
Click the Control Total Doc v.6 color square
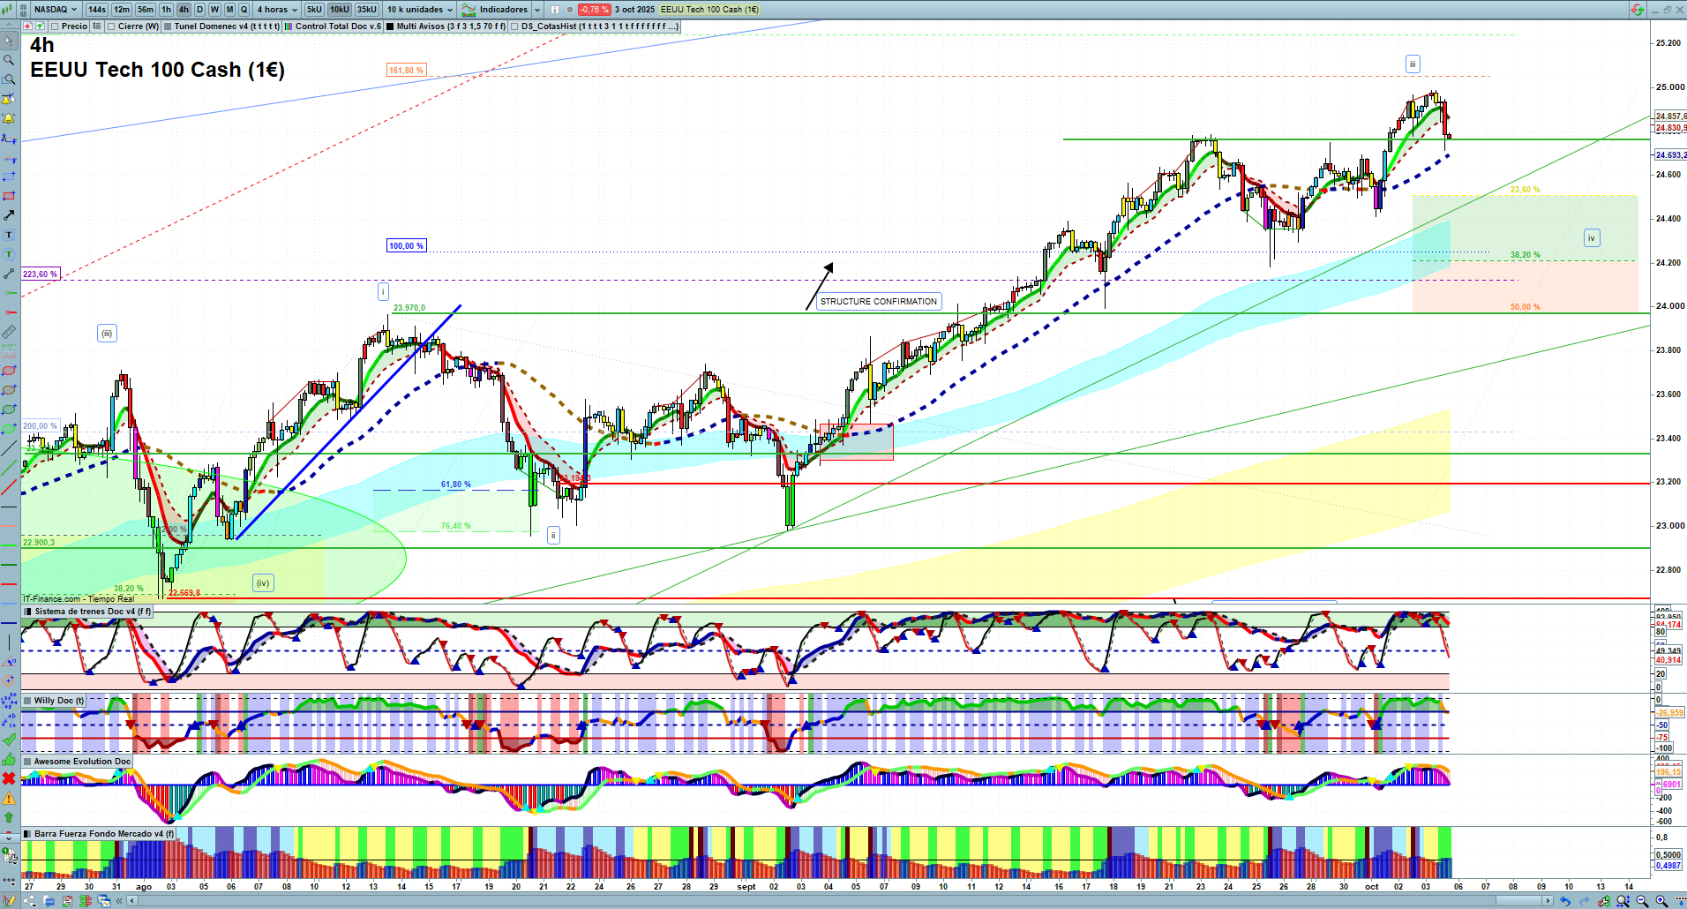289,26
